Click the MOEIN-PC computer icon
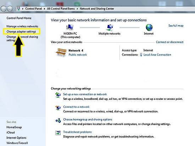195x146 pixels. point(70,27)
